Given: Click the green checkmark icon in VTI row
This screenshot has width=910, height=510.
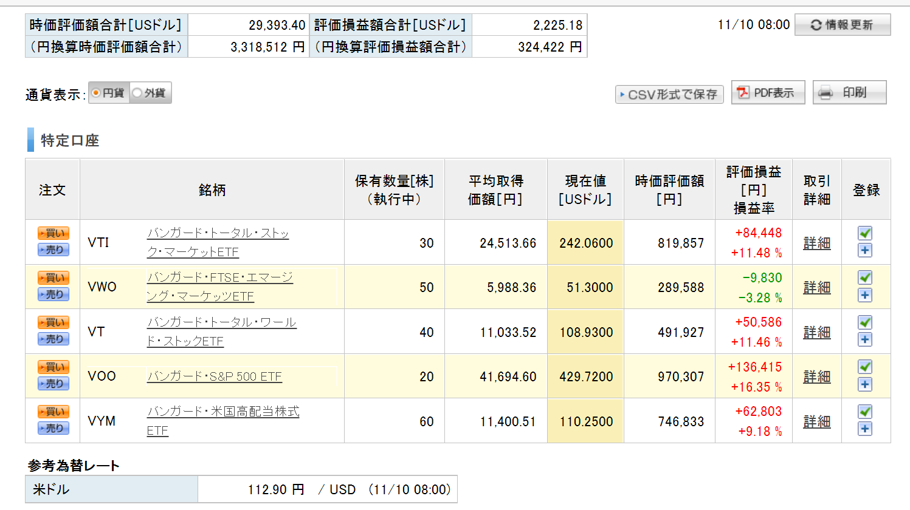Looking at the screenshot, I should pyautogui.click(x=865, y=233).
